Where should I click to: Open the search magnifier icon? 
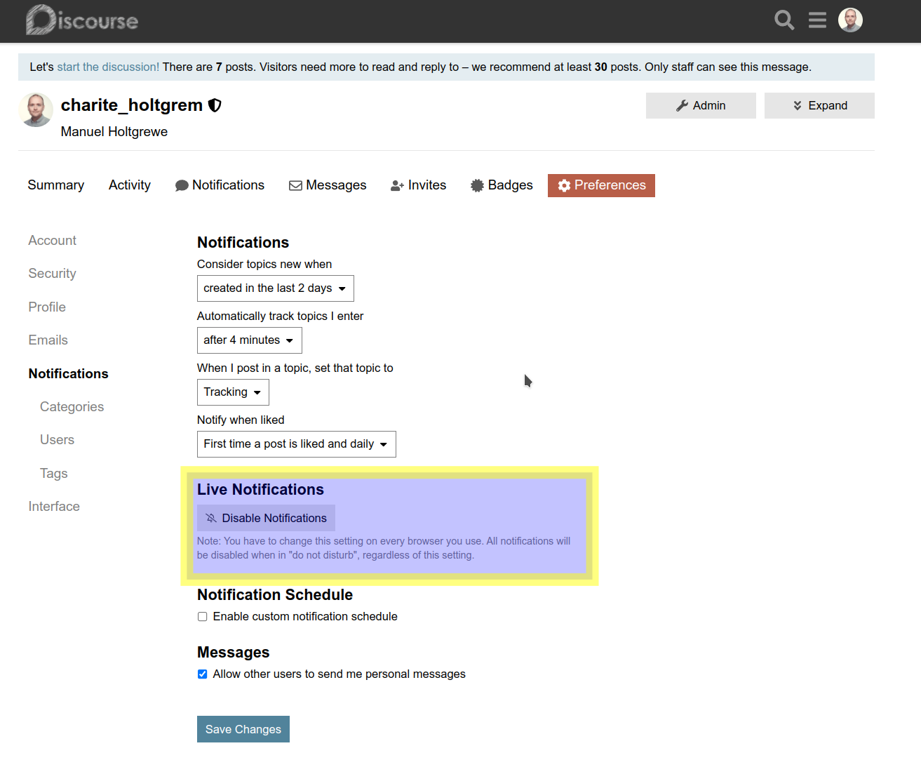pos(784,20)
